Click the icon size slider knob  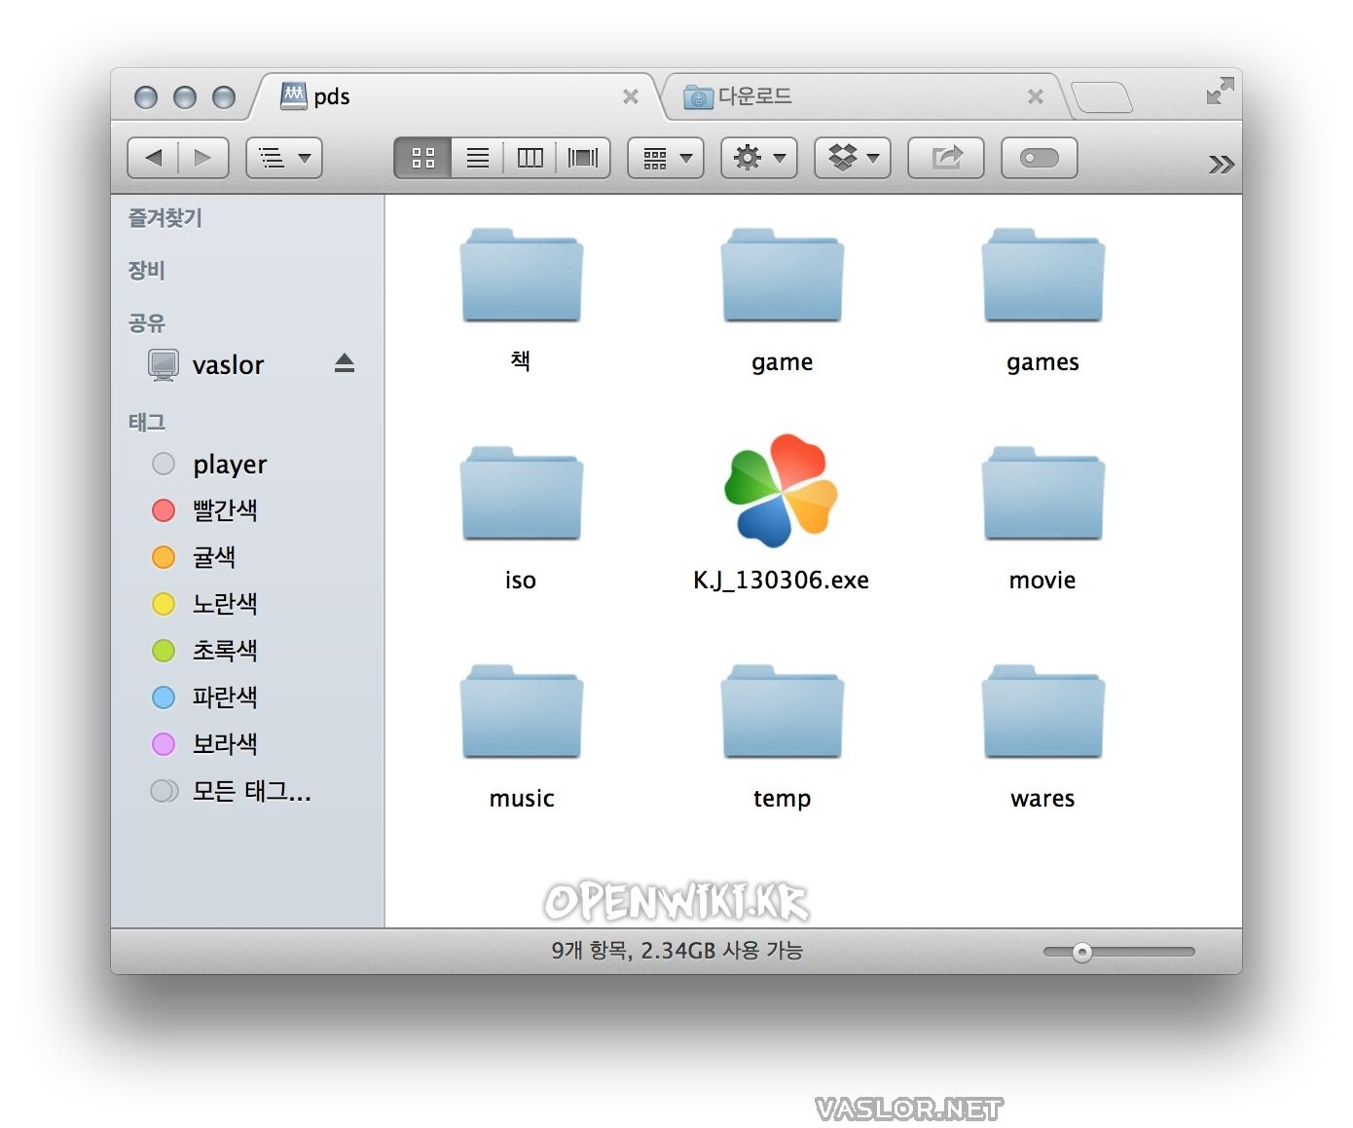tap(1081, 952)
